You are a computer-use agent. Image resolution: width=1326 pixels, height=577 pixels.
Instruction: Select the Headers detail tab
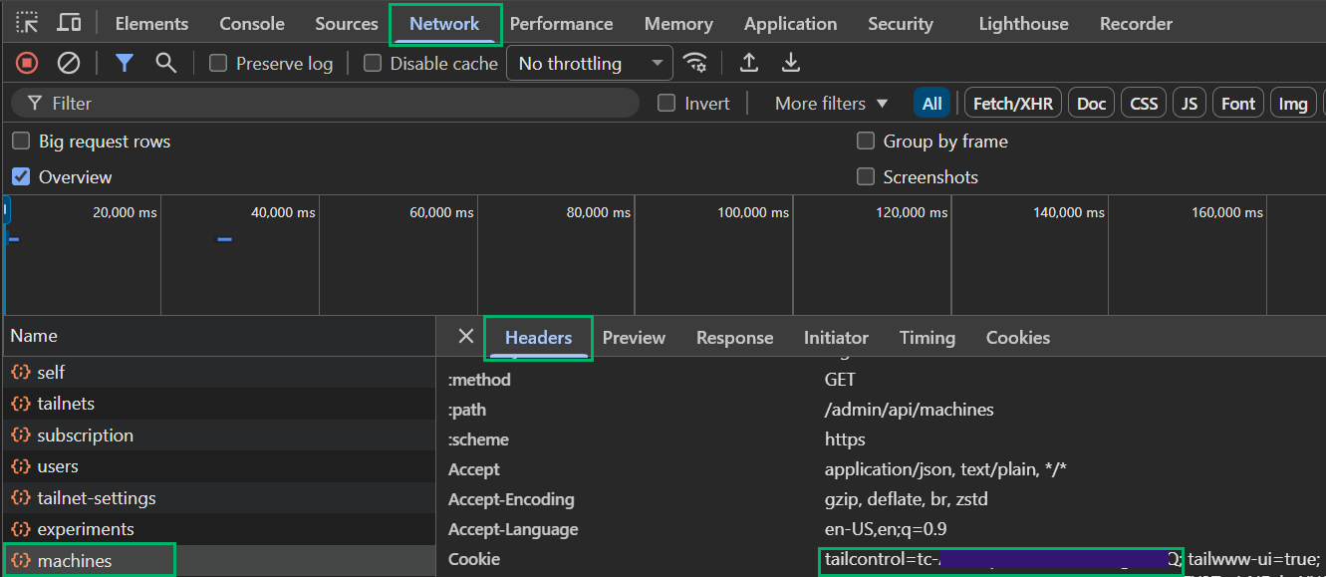point(538,338)
